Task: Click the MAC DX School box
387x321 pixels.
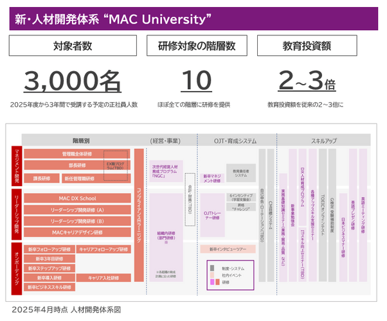Action: tap(77, 198)
